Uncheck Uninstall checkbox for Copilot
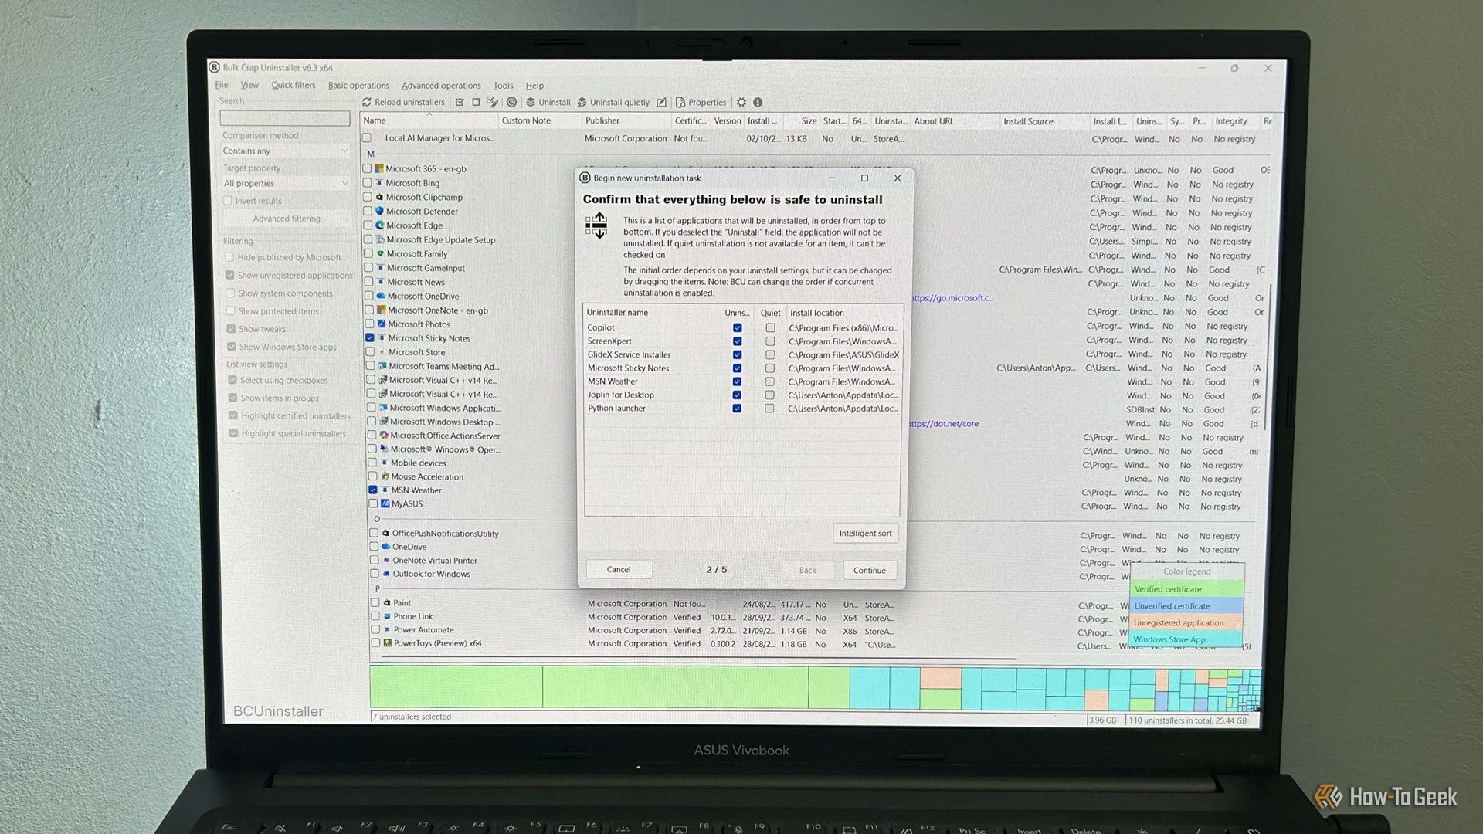The width and height of the screenshot is (1483, 834). 738,327
